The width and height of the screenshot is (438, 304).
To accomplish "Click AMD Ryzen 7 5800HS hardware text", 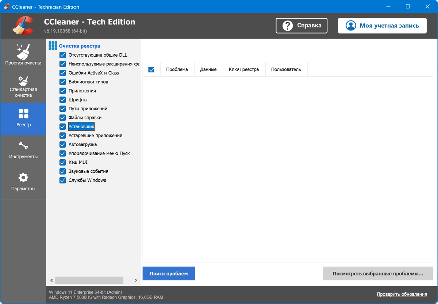I will [106, 297].
